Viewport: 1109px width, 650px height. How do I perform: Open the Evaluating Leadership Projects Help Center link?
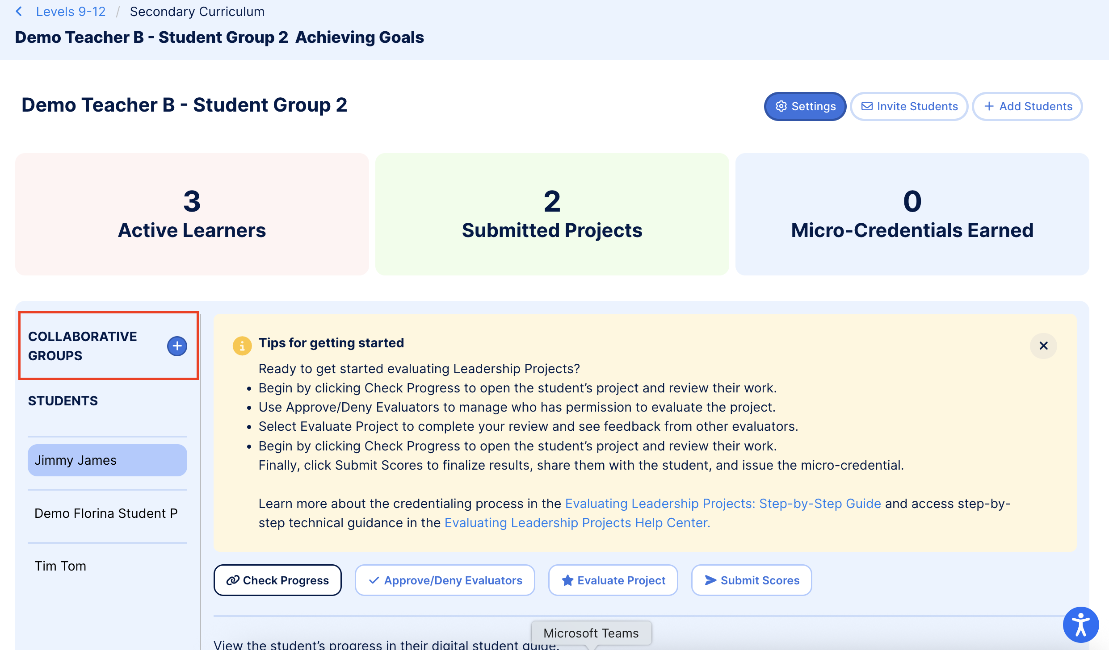coord(576,522)
